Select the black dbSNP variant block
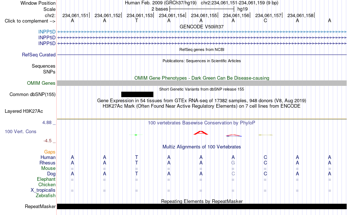Viewport: 347px width, 215px height. (137, 94)
